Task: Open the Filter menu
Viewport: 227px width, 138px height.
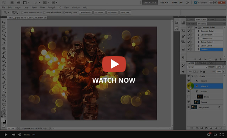Action: [x=42, y=7]
